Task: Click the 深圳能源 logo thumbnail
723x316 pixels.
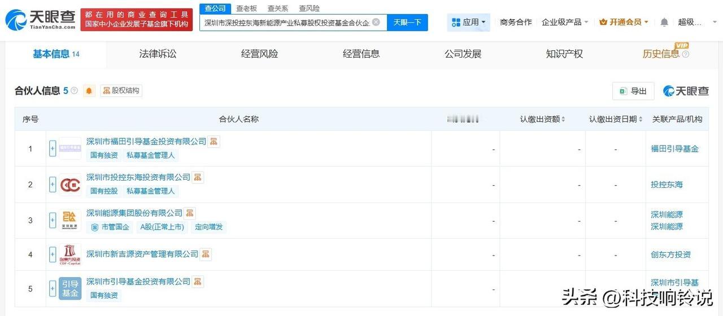Action: 70,220
